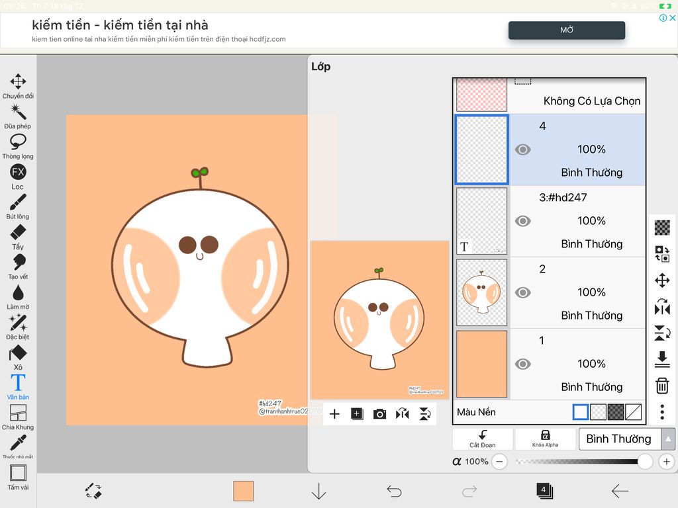Viewport: 678px width, 508px height.
Task: Choose white background color for Màu Nền
Action: pyautogui.click(x=580, y=412)
